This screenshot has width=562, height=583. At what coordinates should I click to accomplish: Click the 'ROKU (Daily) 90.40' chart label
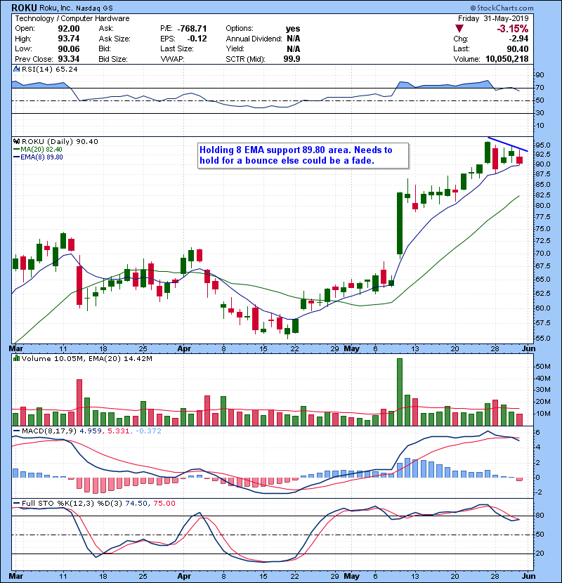coord(60,141)
